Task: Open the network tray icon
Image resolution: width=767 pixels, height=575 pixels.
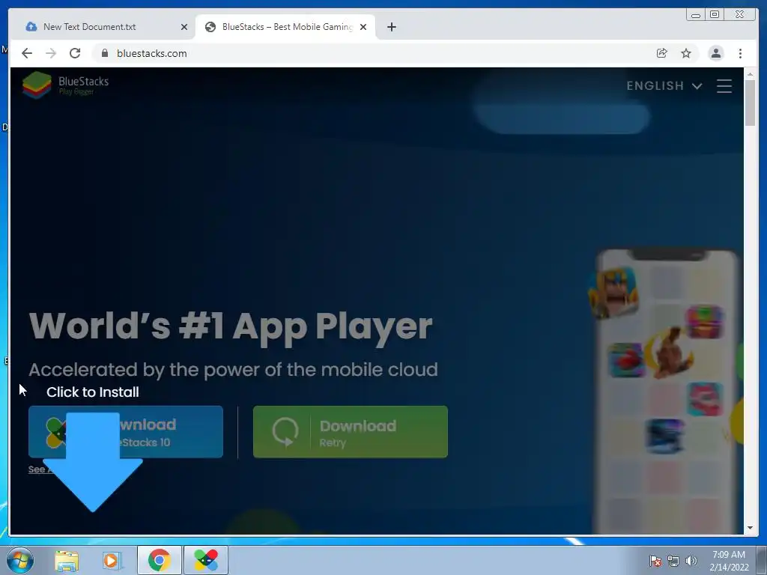Action: [673, 561]
